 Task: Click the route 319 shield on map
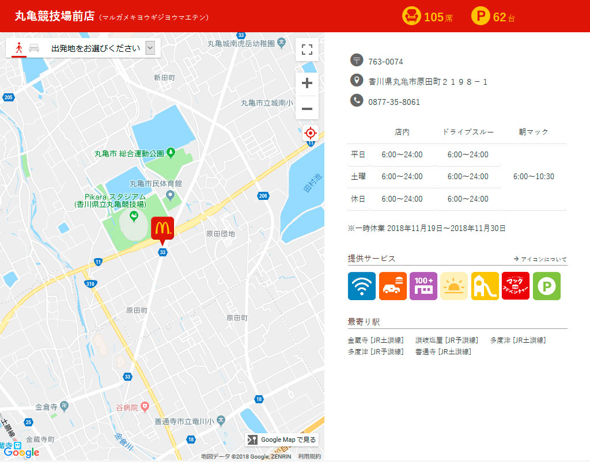(90, 283)
